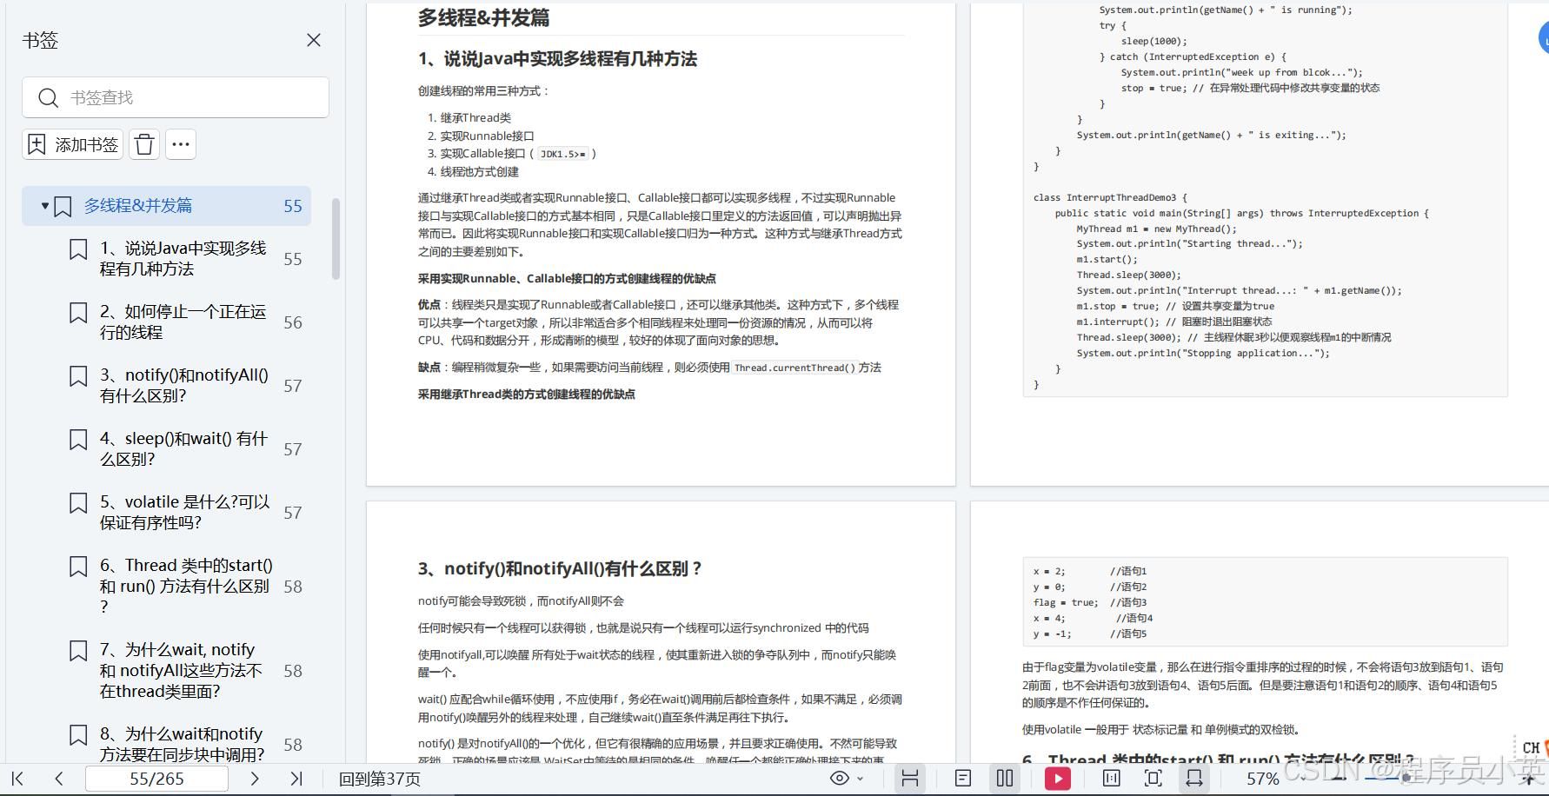Click bookmark icon beside 2、如何停止 entry
This screenshot has height=796, width=1549.
tap(78, 313)
